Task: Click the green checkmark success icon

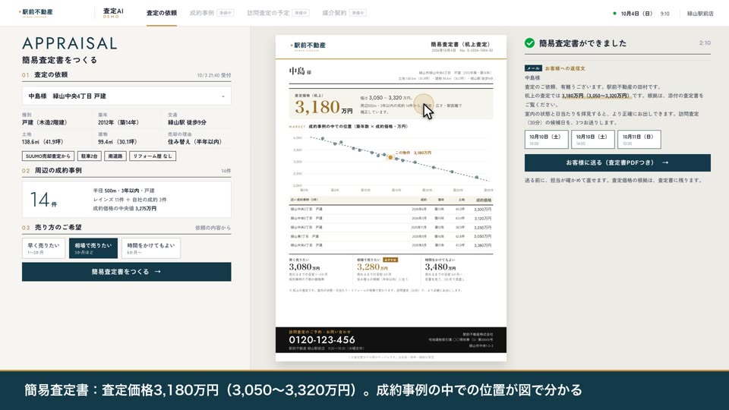Action: (529, 43)
